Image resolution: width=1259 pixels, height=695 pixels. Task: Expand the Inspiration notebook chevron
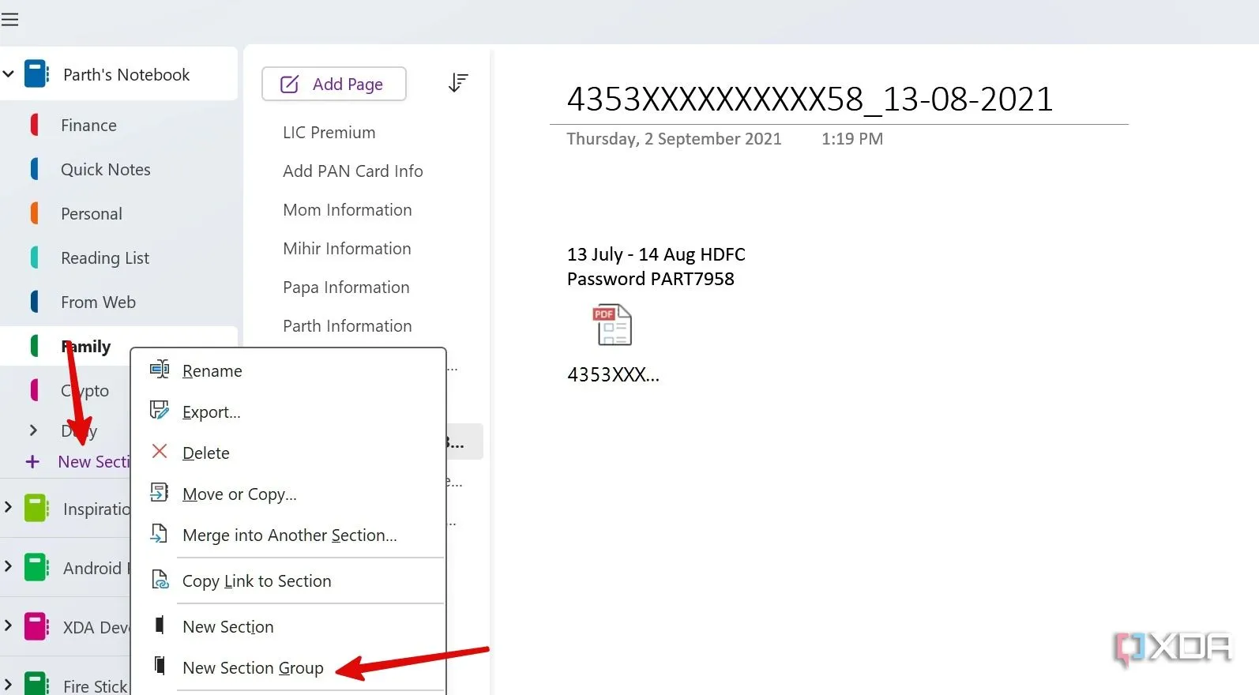click(9, 507)
